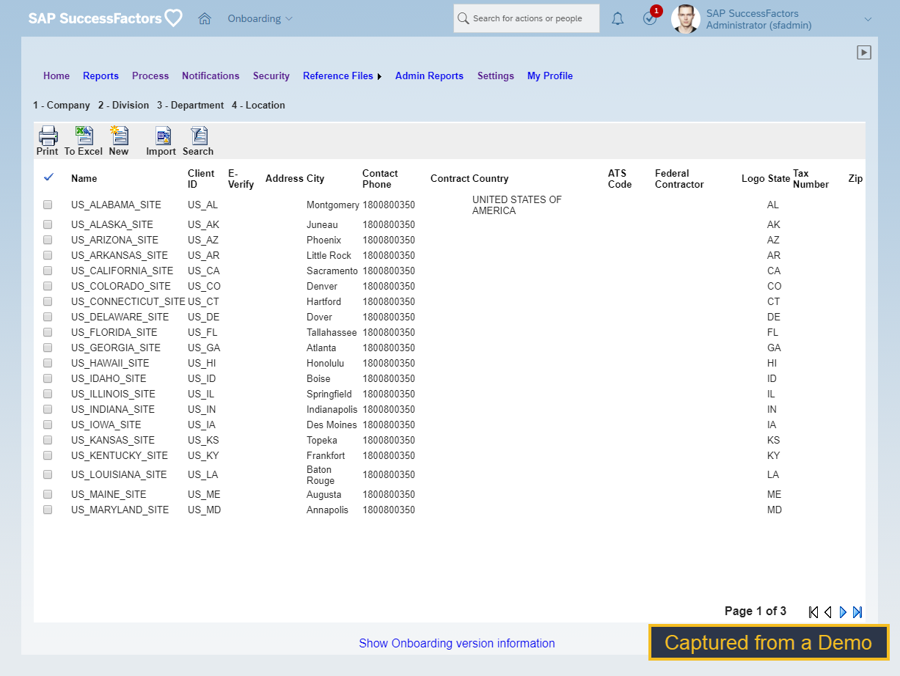
Task: Switch to 4 - Location level
Action: tap(258, 105)
